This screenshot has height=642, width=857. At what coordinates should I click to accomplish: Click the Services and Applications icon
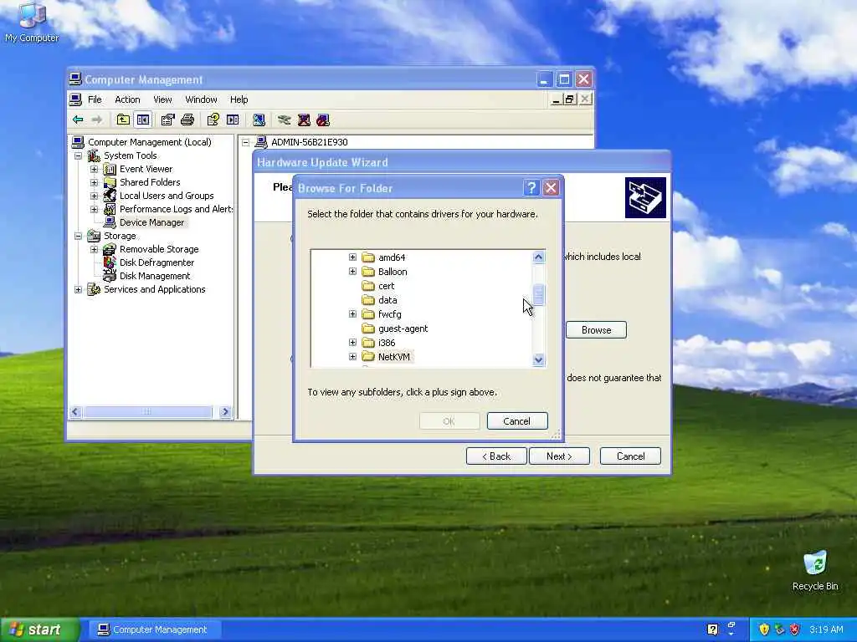coord(94,289)
